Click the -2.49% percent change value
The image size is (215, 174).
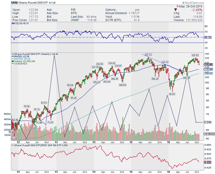click(196, 10)
